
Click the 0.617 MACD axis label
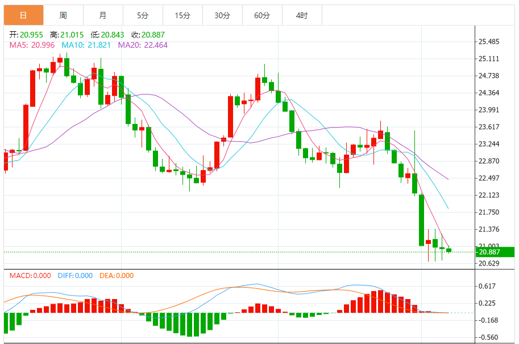[487, 287]
